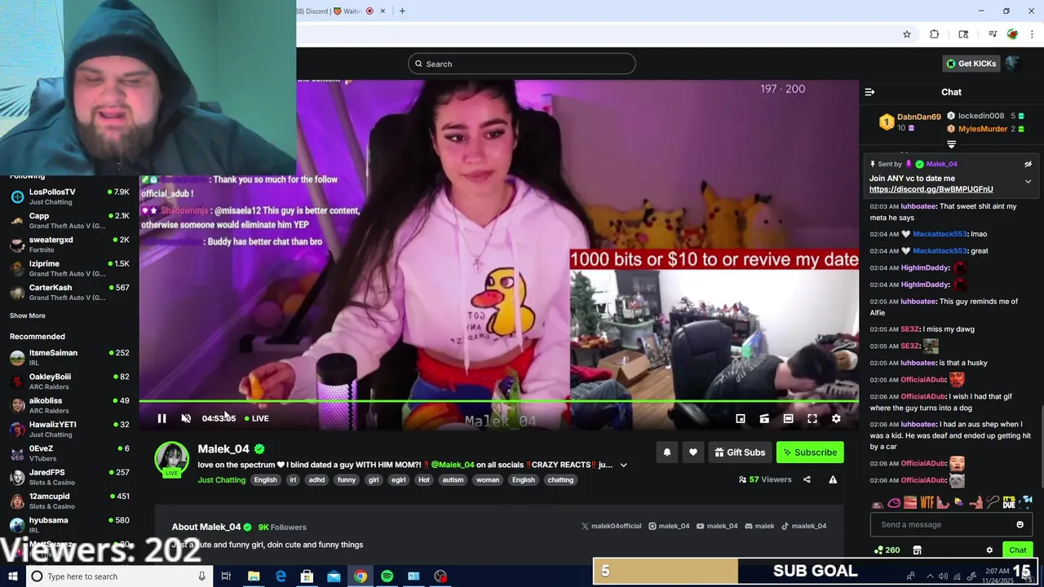Open sweatergxd channel in sidebar
1044x587 pixels.
pos(69,245)
